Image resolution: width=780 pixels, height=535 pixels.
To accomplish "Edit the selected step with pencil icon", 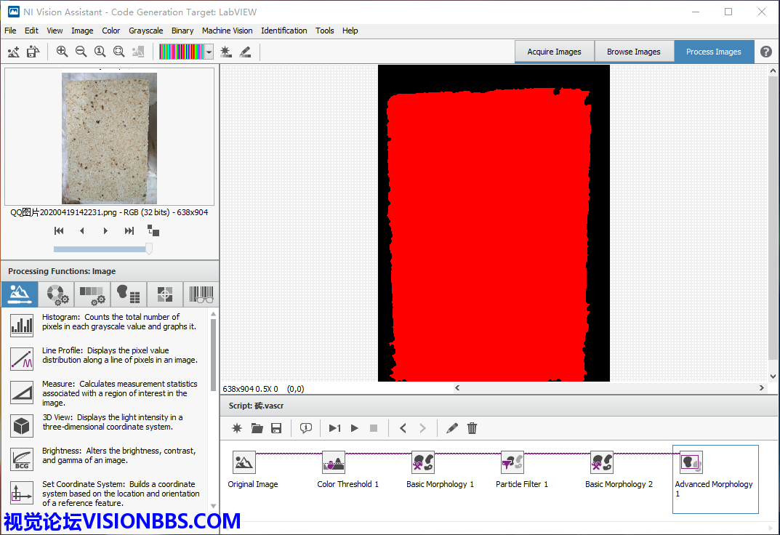I will pyautogui.click(x=452, y=428).
